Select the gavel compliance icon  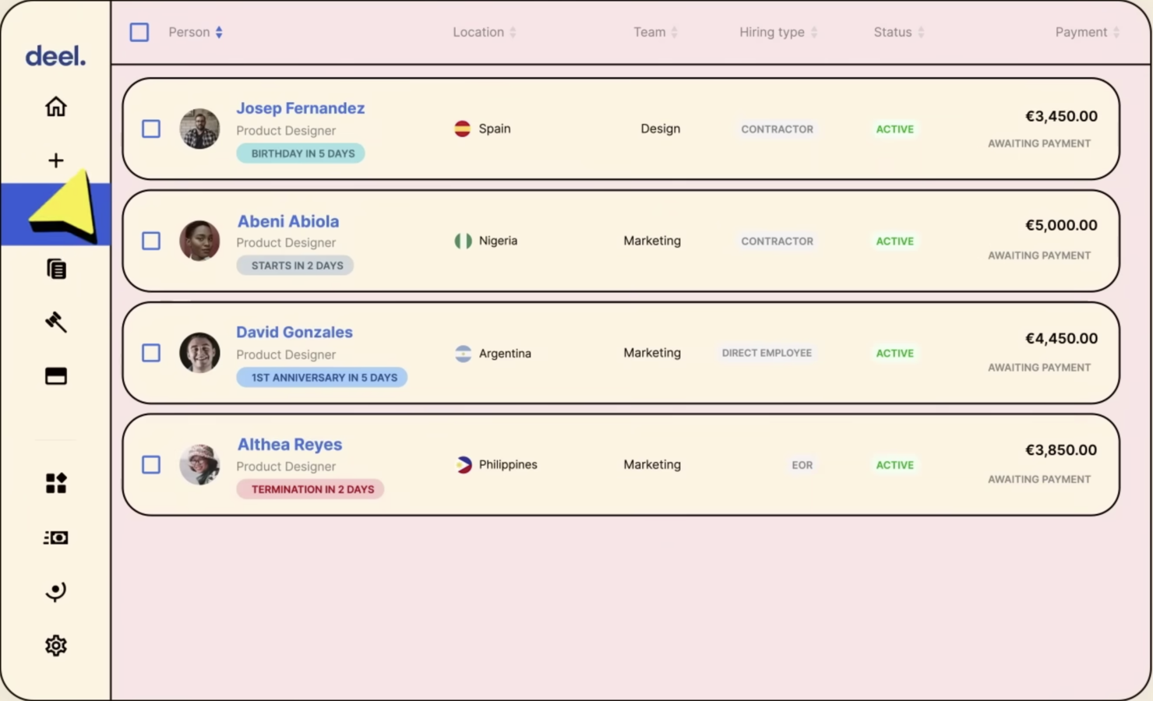55,322
